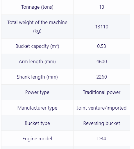Click the (kg) unit text
Screen dimensions: 134x149
[37, 31]
